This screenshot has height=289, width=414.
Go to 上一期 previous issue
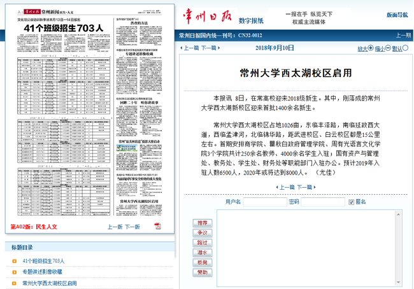coord(403,35)
